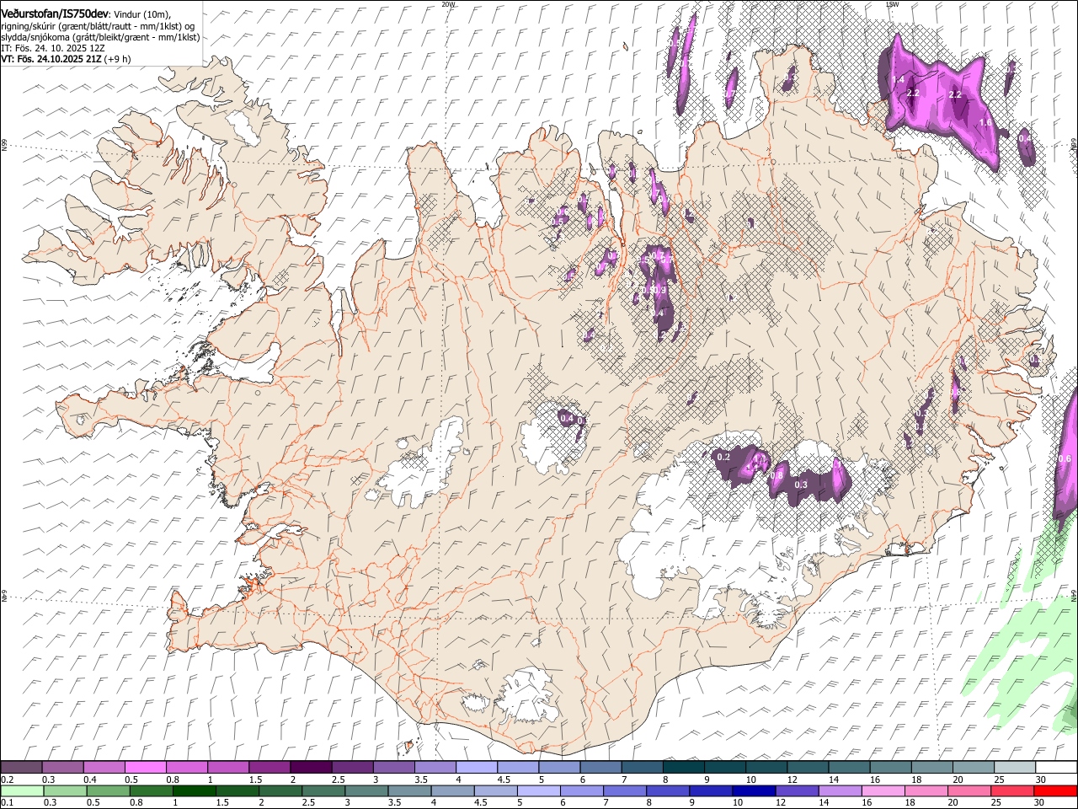Click the 0.4 value beside the central glacier

click(566, 418)
